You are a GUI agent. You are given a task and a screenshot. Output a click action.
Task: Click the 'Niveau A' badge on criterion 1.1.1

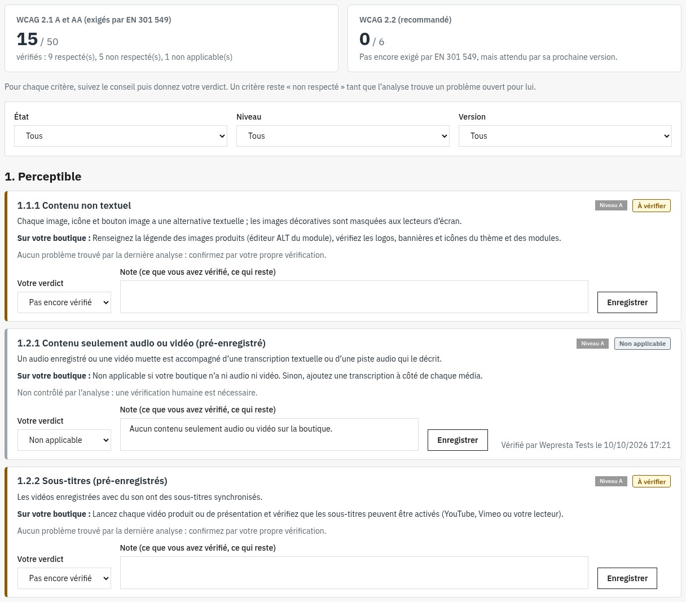[611, 205]
